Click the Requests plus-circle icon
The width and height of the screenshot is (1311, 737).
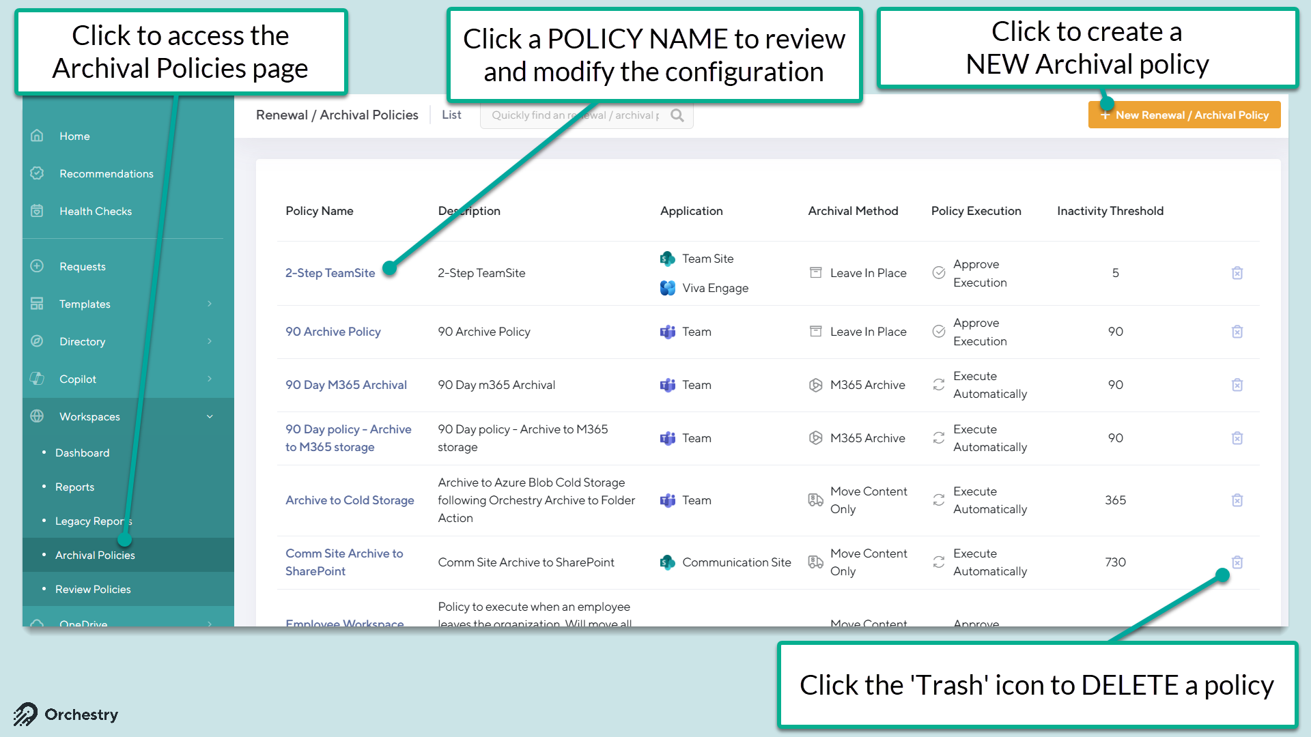tap(38, 266)
